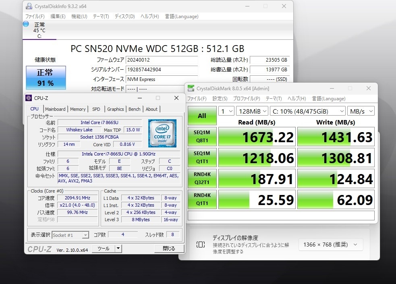Click the 正常 91 % health status button
The width and height of the screenshot is (396, 284).
46,77
